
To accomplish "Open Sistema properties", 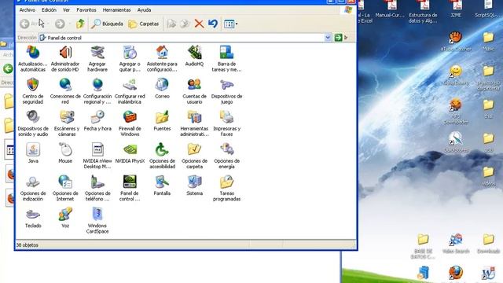I will [x=194, y=186].
